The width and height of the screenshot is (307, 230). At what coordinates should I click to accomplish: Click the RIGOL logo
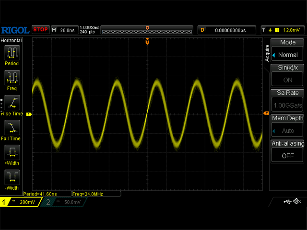(15, 30)
